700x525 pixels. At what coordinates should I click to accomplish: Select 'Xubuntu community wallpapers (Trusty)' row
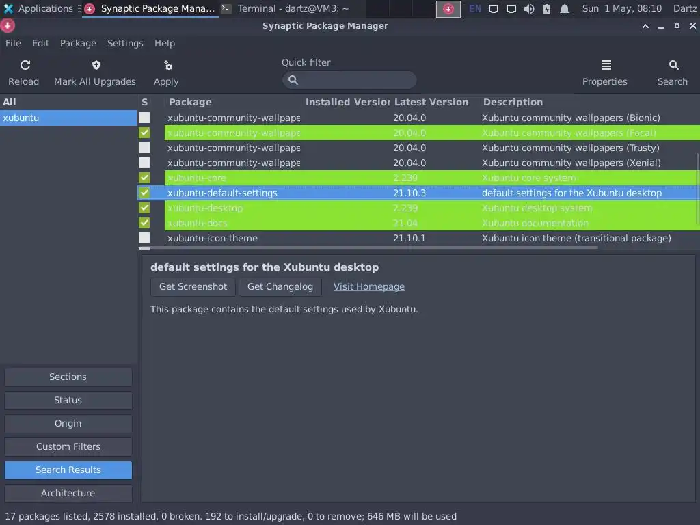[419, 148]
